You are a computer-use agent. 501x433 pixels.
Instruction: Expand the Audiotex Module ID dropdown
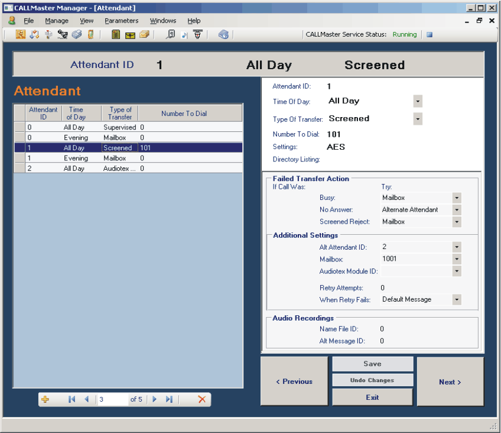click(x=457, y=271)
